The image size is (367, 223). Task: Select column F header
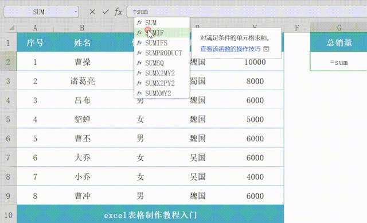[297, 28]
